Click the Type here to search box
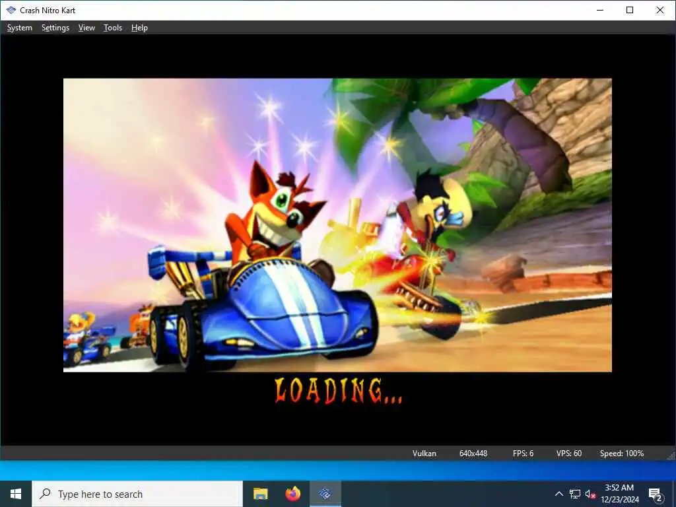Screen dimensions: 676x507 coord(137,494)
